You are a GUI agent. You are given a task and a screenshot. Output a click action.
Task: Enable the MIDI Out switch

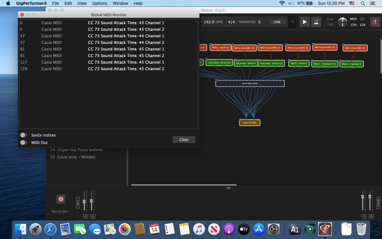click(x=24, y=143)
